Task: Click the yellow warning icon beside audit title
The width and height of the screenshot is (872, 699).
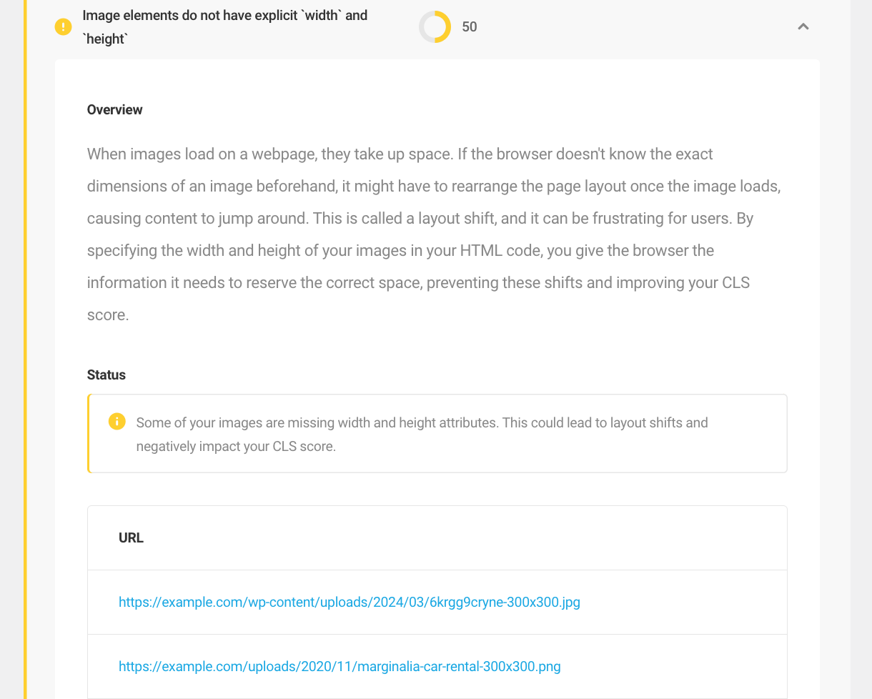Action: [64, 27]
